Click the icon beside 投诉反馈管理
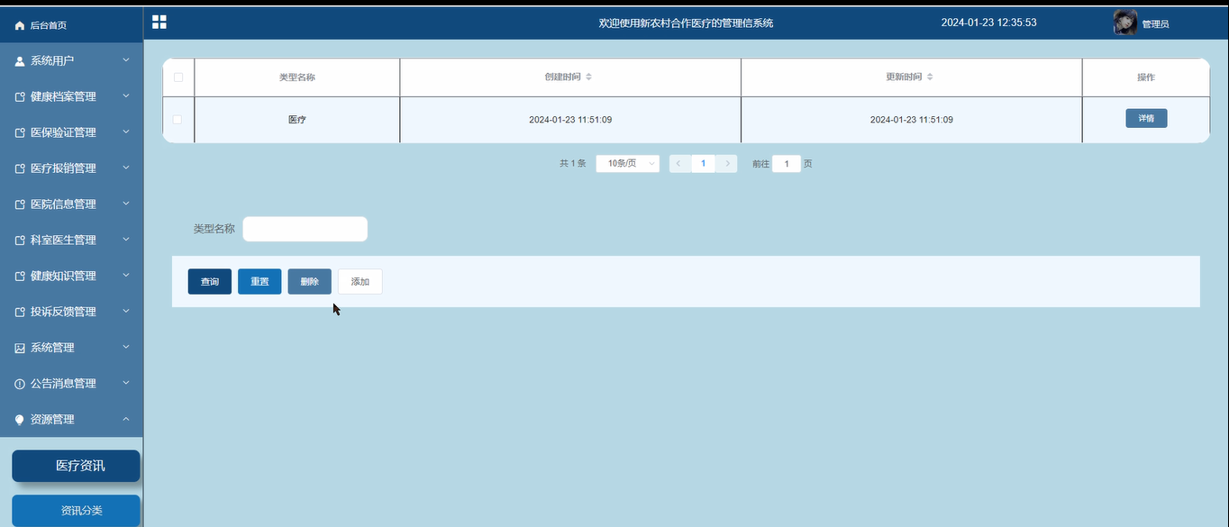 tap(20, 313)
